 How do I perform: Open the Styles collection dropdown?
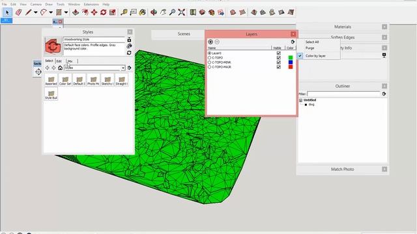pyautogui.click(x=123, y=68)
